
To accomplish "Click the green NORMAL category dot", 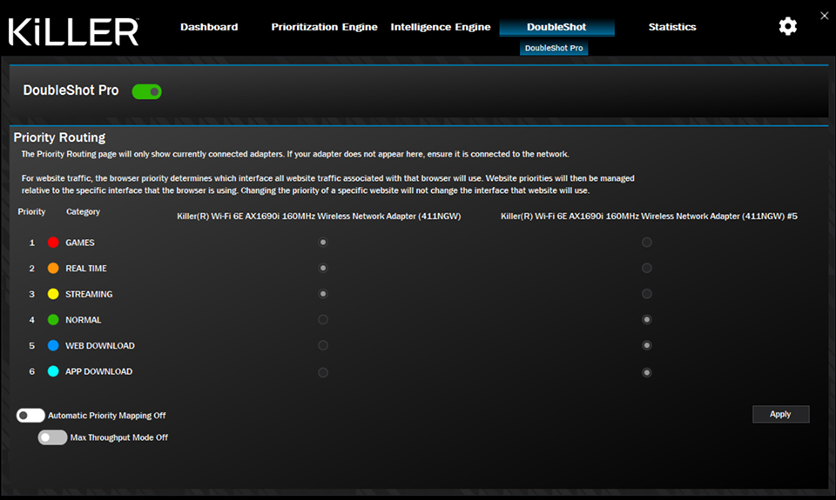I will 53,319.
